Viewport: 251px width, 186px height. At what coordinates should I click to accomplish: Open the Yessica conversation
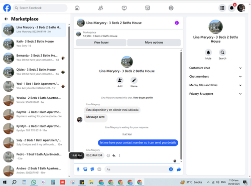pyautogui.click(x=34, y=100)
